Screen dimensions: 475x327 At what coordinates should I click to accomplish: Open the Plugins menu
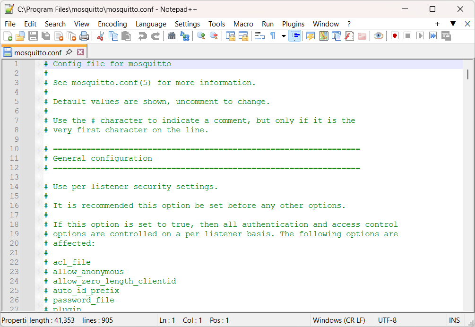[x=293, y=24]
